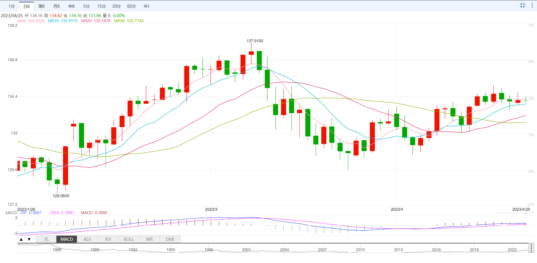Click the dotted drag grip above MACD panel
The height and width of the screenshot is (263, 537).
[x=508, y=213]
